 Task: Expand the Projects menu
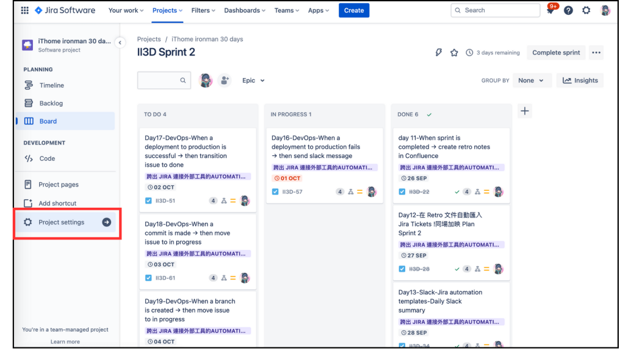click(x=167, y=10)
